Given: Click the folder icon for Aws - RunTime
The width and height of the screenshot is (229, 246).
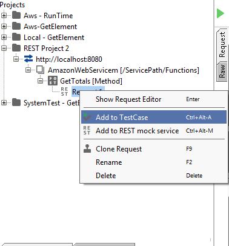Looking at the screenshot, I should (16, 15).
